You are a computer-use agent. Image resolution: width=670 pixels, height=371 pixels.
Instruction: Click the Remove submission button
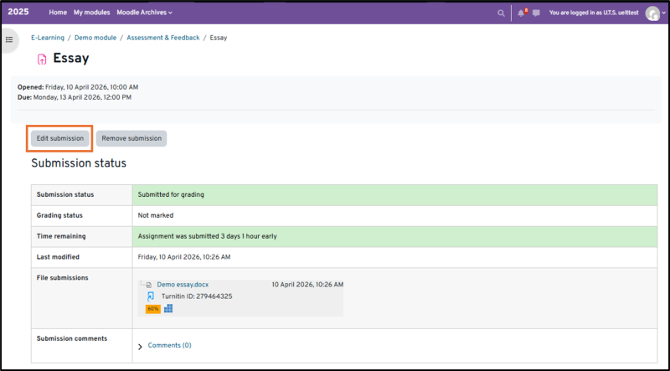coord(131,138)
